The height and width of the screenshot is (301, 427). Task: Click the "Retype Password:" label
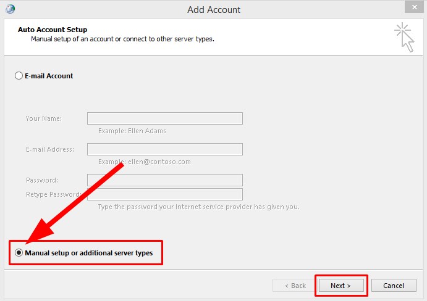pos(54,194)
